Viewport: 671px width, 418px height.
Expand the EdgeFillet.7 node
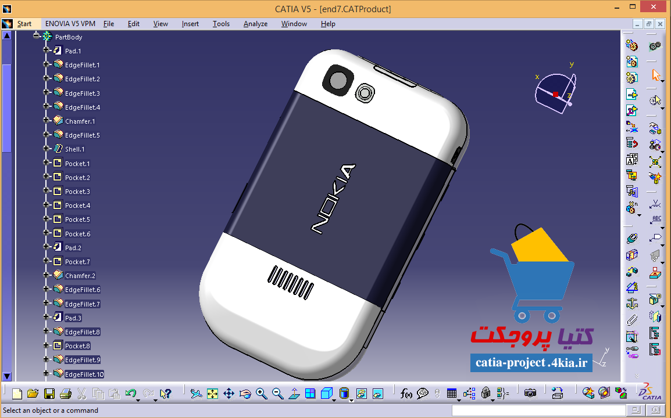(x=47, y=303)
